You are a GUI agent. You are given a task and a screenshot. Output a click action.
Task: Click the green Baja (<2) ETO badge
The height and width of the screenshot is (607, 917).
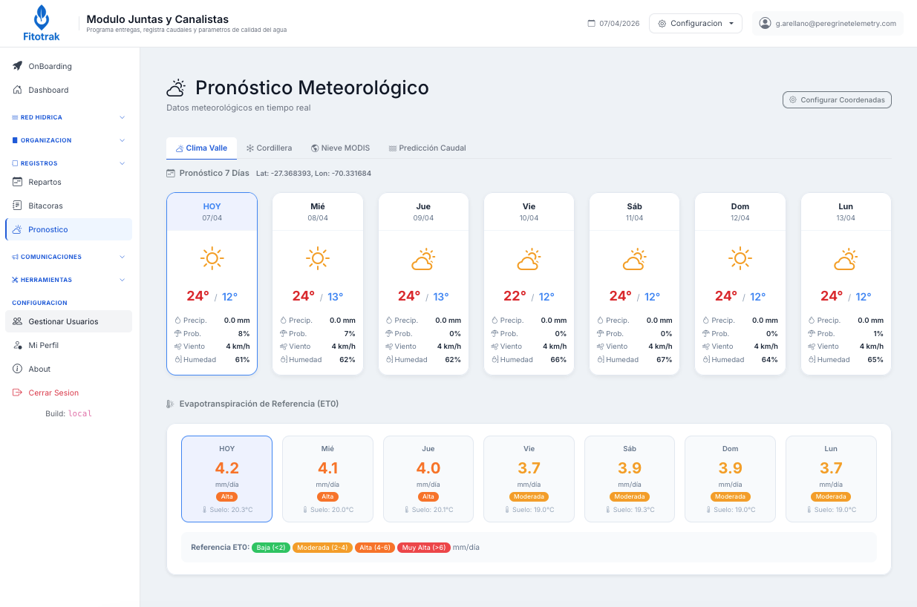[270, 548]
